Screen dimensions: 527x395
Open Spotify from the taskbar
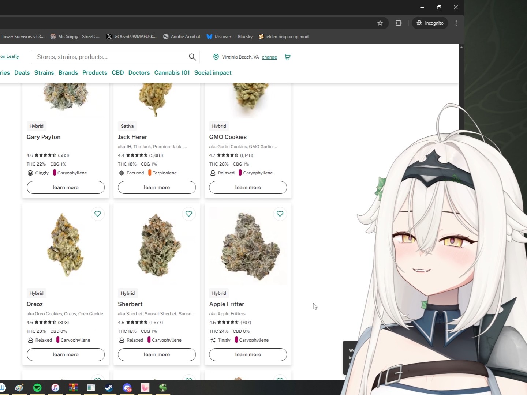(37, 388)
